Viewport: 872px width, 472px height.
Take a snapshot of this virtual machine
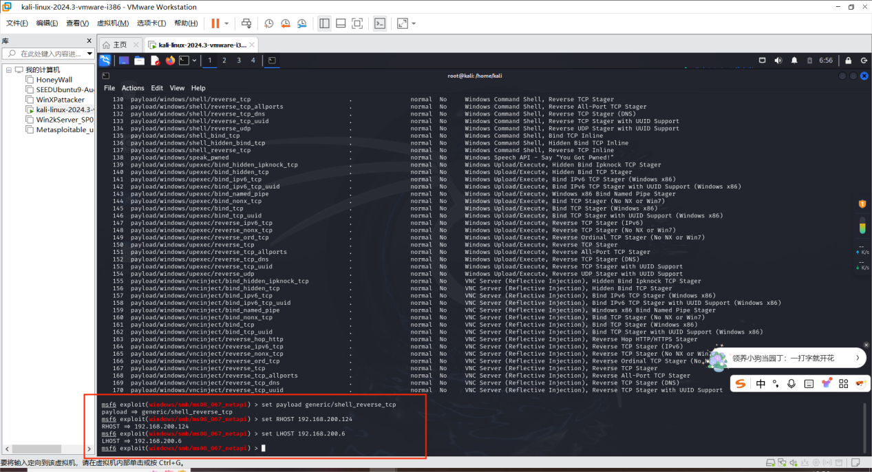click(268, 23)
